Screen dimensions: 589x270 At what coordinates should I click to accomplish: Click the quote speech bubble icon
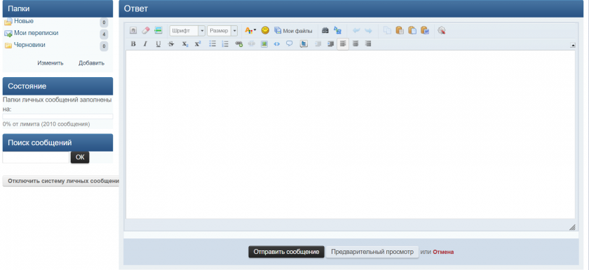289,44
